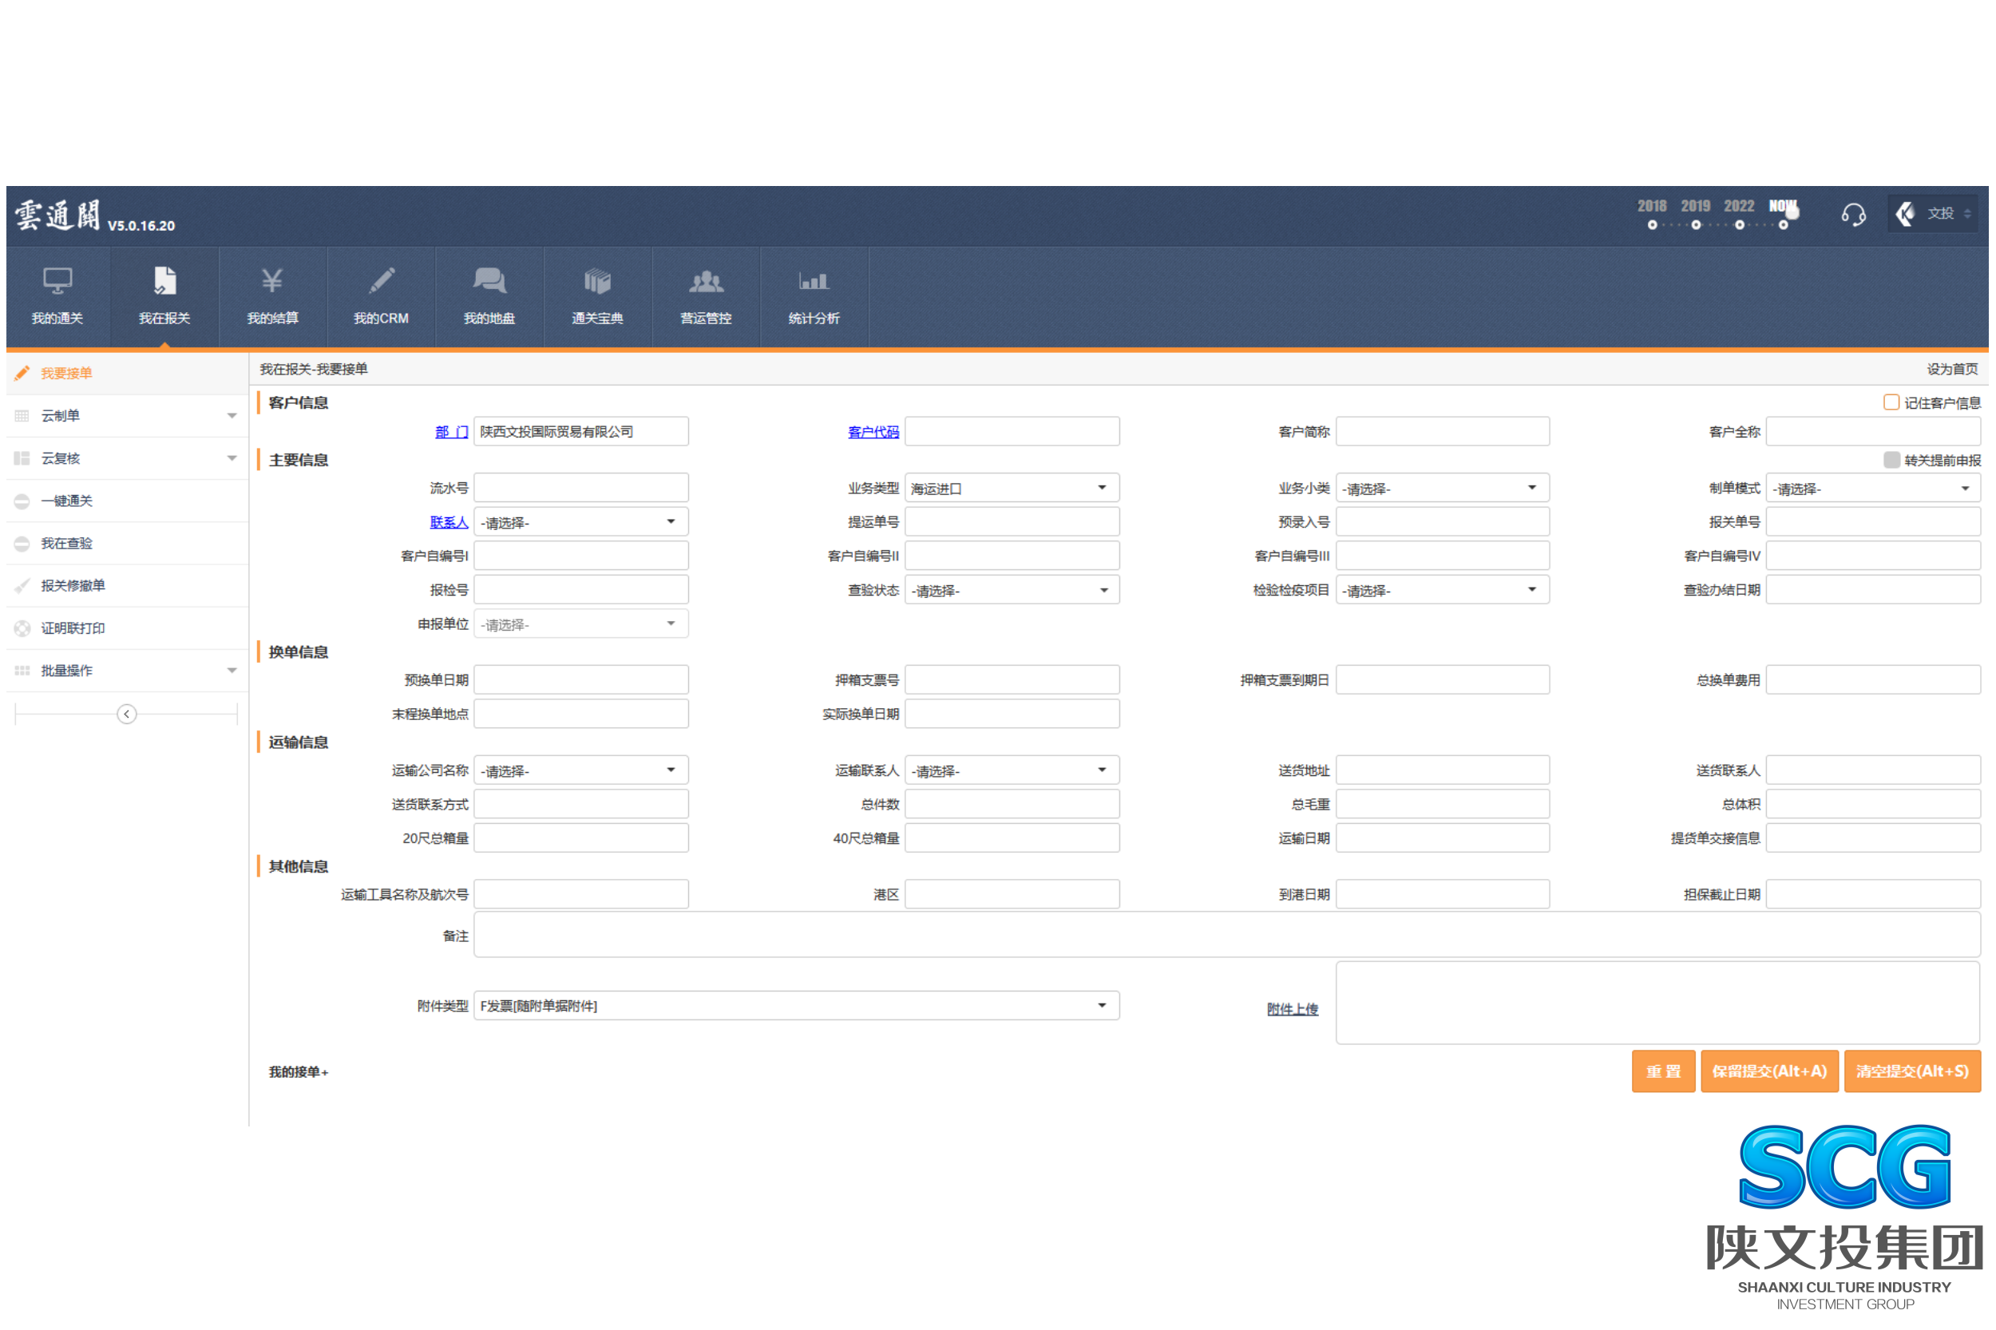Click the 附件上传 link
This screenshot has height=1330, width=1996.
pos(1291,1008)
